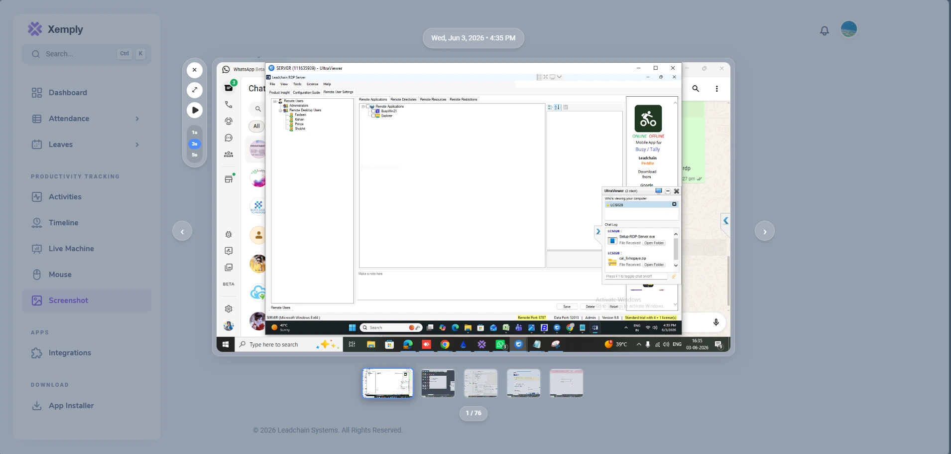Collapse the Remote Desktop Users tree node
Viewport: 951px width, 454px height.
280,110
